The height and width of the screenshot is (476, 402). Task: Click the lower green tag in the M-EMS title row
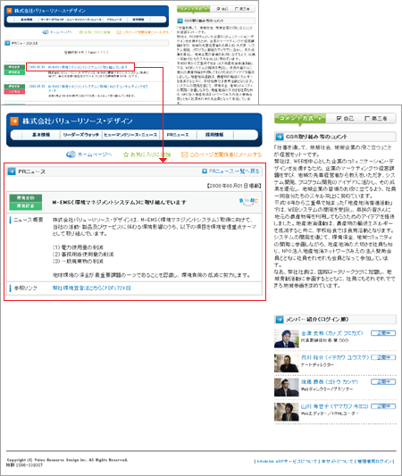(x=26, y=205)
